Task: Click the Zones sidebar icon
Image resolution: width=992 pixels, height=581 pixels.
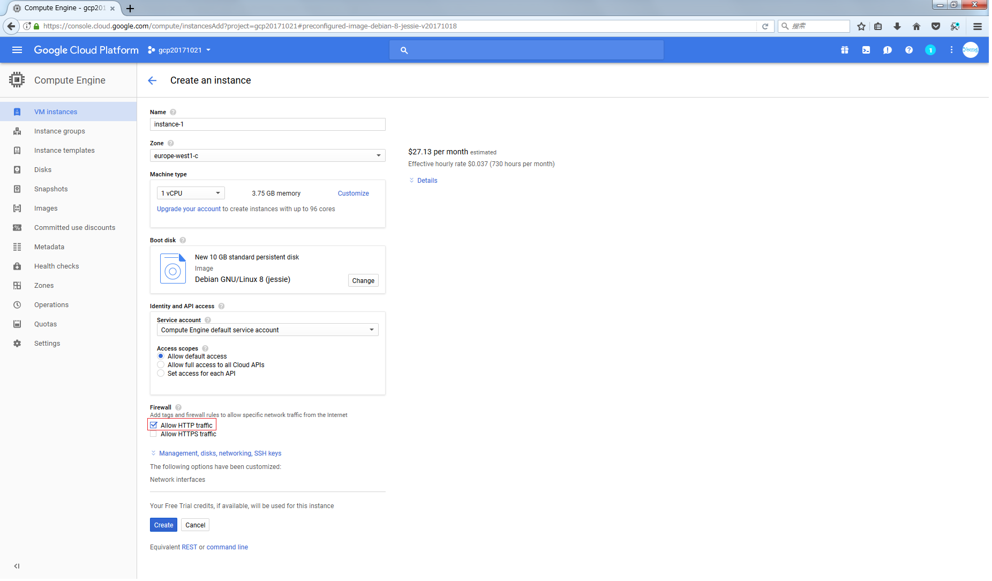Action: coord(17,286)
